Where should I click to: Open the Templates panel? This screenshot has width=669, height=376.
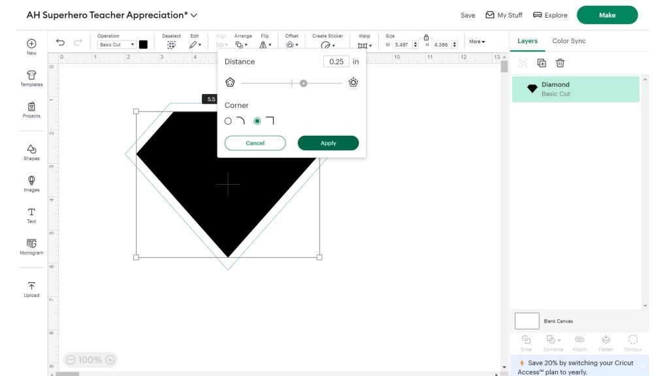(31, 78)
